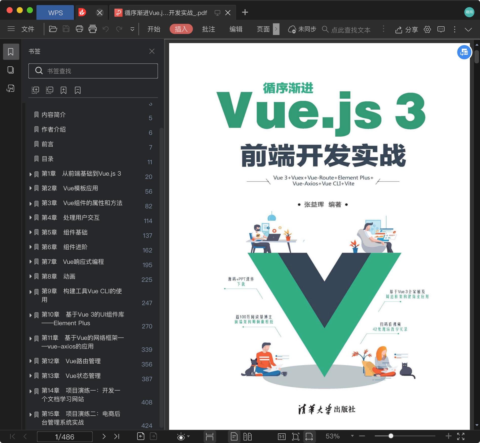
Task: Click the redo arrow
Action: (x=119, y=29)
